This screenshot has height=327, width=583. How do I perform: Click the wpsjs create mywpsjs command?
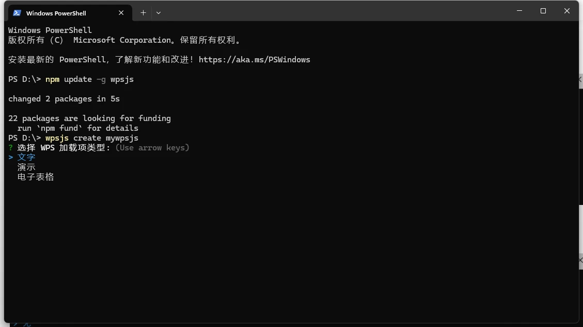[x=92, y=138]
